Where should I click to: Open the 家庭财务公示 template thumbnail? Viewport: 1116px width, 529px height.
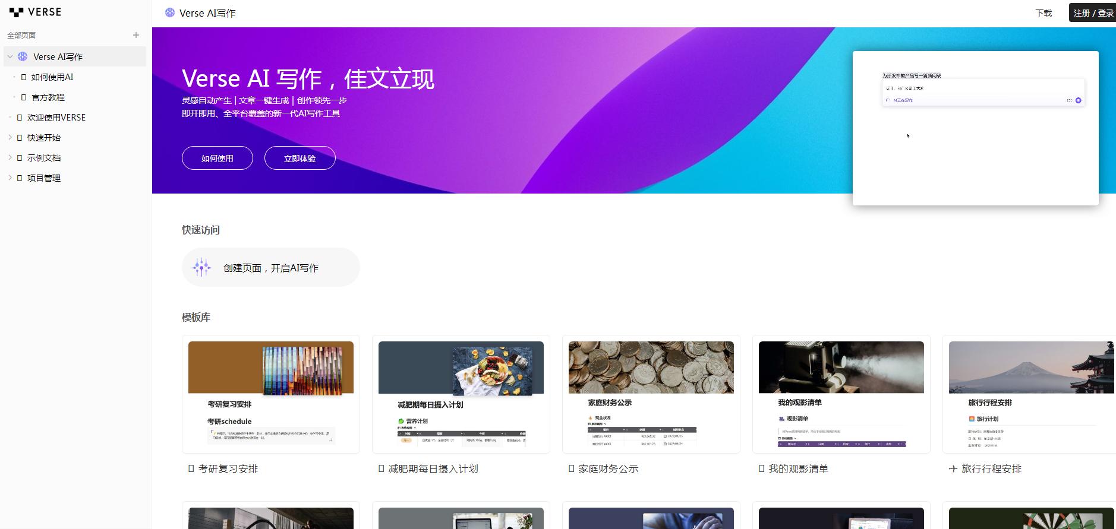point(651,394)
